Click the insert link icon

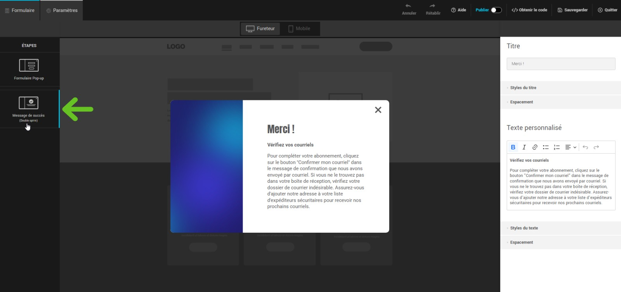(x=535, y=147)
